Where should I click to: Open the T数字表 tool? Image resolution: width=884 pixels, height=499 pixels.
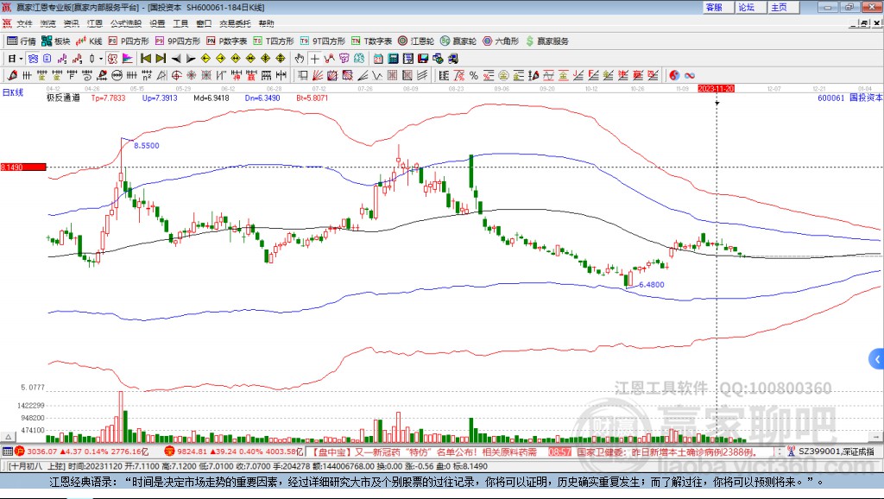point(371,41)
